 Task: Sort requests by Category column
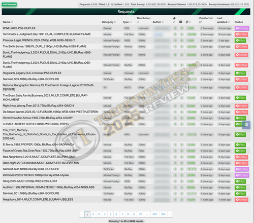point(109,22)
